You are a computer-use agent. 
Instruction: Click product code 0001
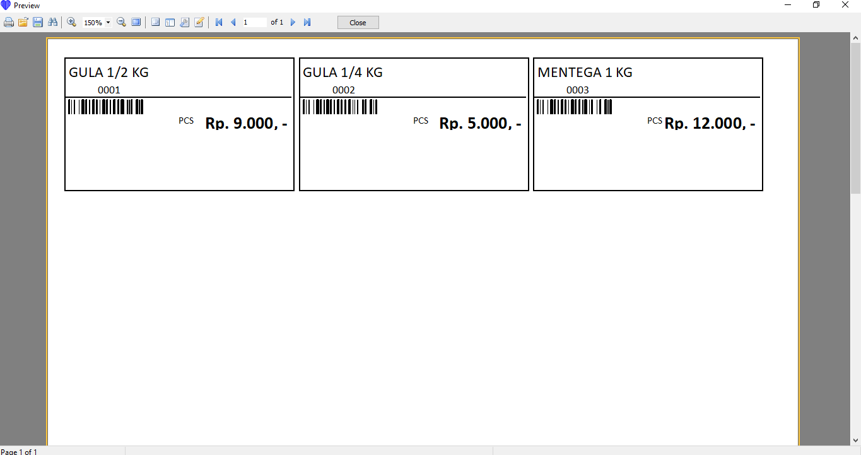click(108, 90)
